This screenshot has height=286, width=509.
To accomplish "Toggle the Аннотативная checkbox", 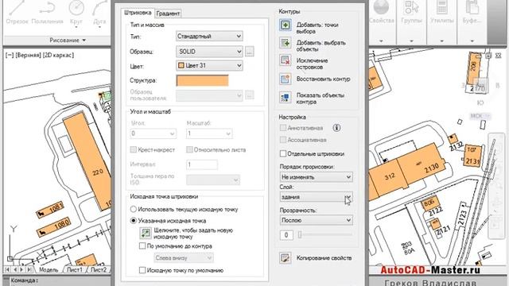I will (x=283, y=128).
